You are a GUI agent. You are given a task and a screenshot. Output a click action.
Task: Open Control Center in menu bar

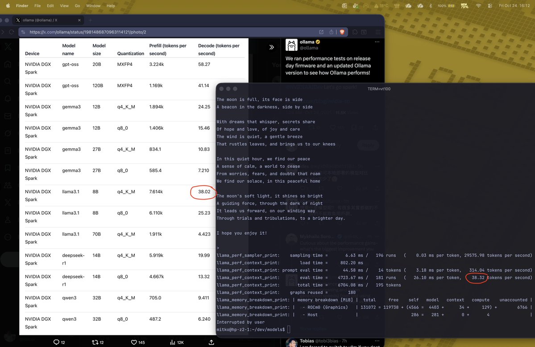pyautogui.click(x=490, y=6)
